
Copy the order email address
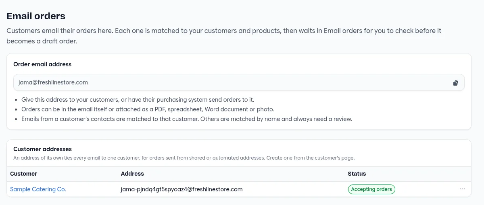pos(455,82)
